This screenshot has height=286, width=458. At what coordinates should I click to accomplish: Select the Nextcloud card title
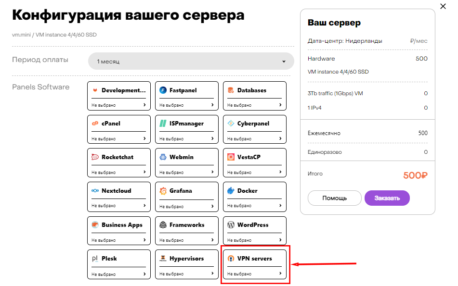pos(116,191)
